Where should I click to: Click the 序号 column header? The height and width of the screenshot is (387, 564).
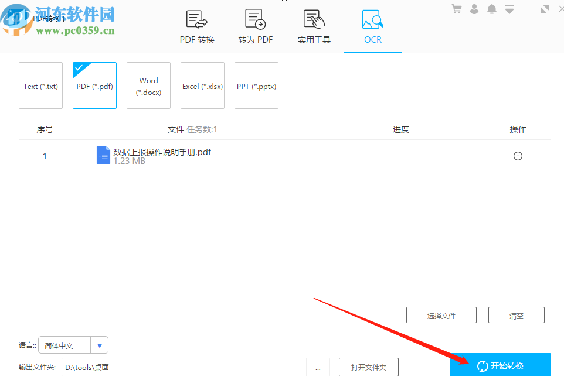(45, 129)
